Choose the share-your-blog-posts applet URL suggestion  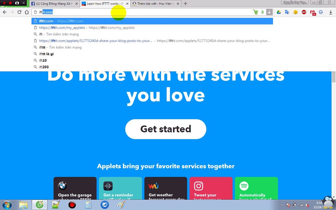click(x=152, y=41)
